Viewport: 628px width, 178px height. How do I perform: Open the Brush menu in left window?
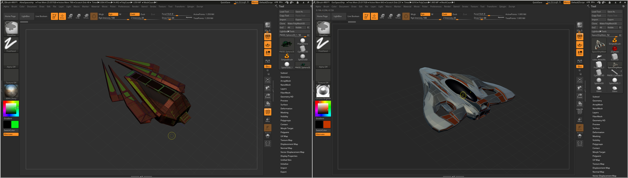14,7
